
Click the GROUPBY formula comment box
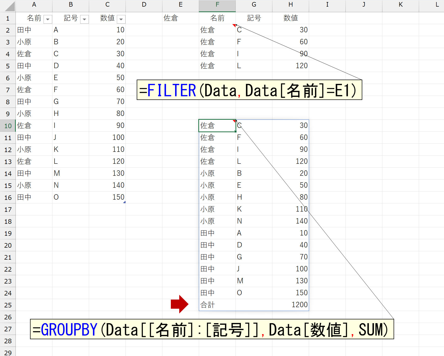tap(212, 329)
